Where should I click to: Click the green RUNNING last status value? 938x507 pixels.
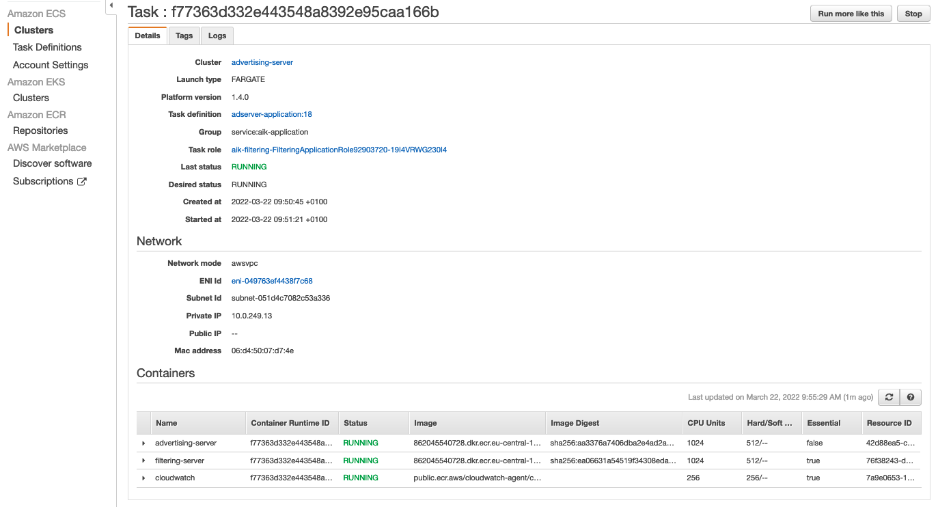coord(249,167)
